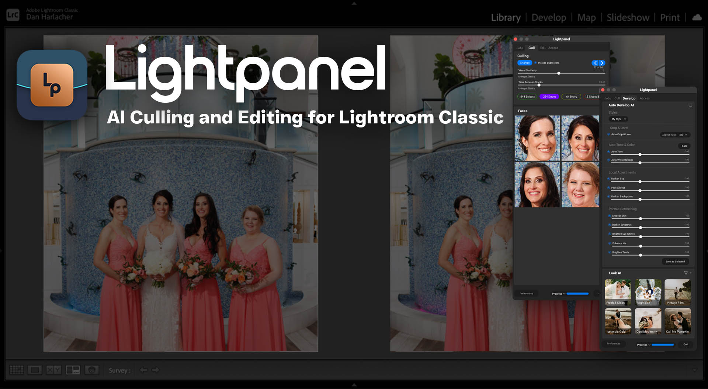The height and width of the screenshot is (389, 708).
Task: Select the Loupe view icon
Action: (34, 370)
